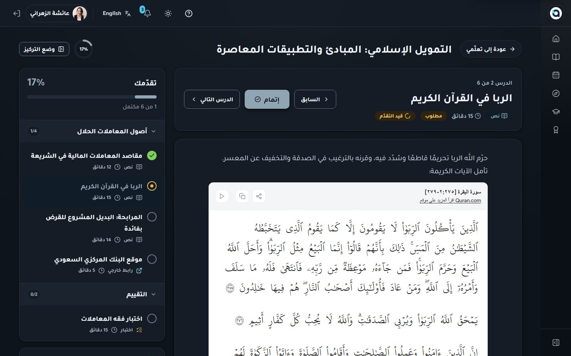Open the graduation cap icon in the sidebar

click(x=556, y=112)
